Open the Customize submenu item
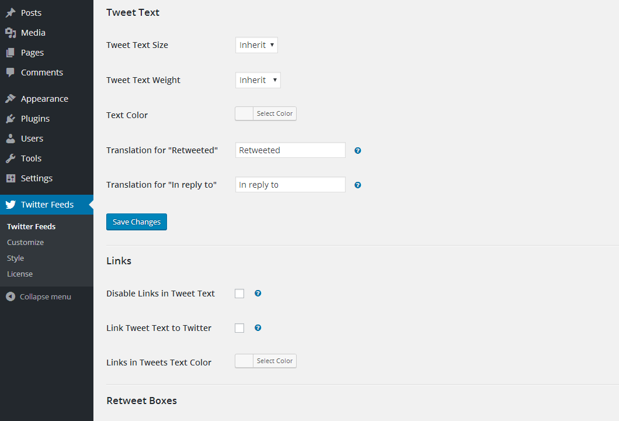Viewport: 619px width, 421px height. [25, 242]
